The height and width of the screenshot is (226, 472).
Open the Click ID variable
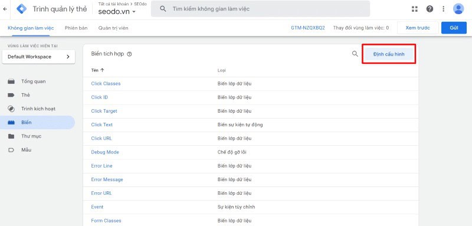tap(99, 97)
